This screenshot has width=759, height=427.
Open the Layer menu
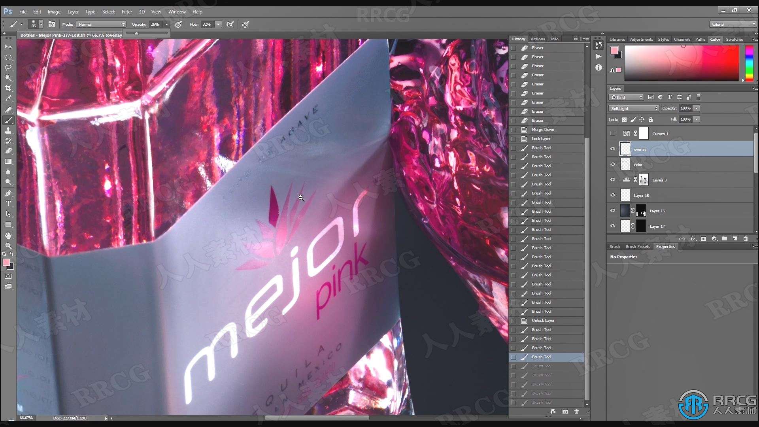(x=74, y=12)
